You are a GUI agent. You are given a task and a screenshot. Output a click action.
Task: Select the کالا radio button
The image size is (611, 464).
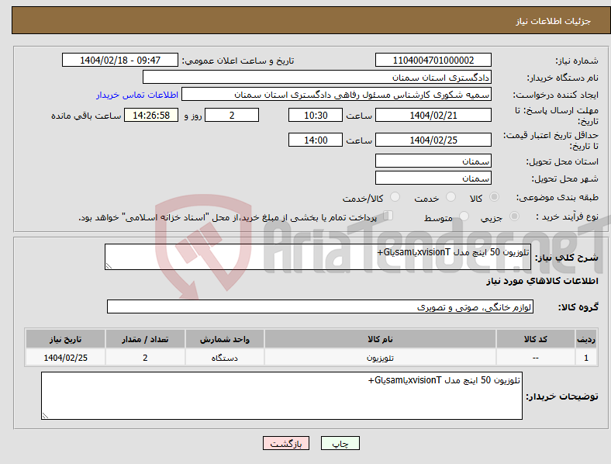point(494,197)
